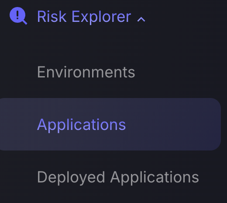Click the purple Risk Explorer sidebar icon

point(18,16)
